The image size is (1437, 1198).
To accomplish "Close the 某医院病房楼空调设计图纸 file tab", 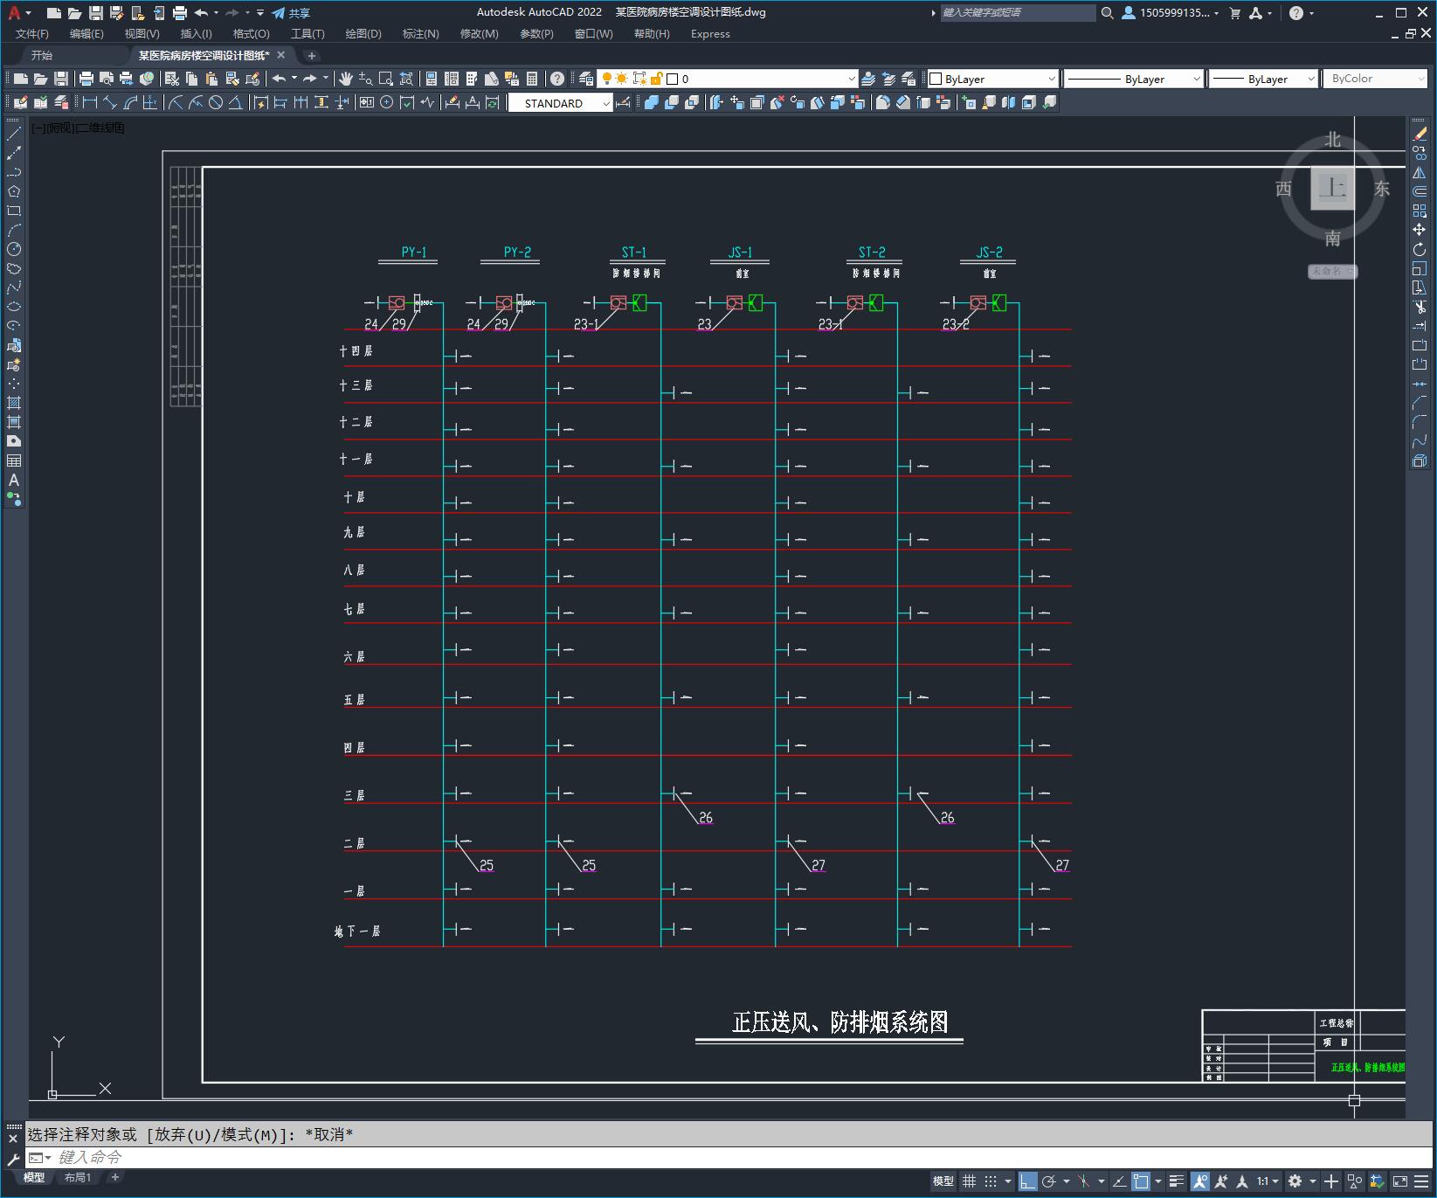I will [x=281, y=55].
